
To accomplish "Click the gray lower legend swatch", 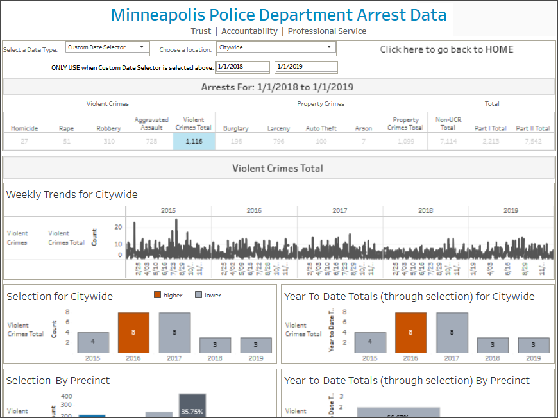I will pos(199,294).
